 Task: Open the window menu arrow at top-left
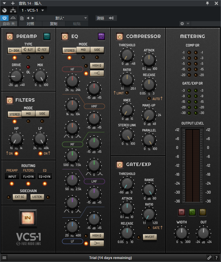[x=4, y=3]
